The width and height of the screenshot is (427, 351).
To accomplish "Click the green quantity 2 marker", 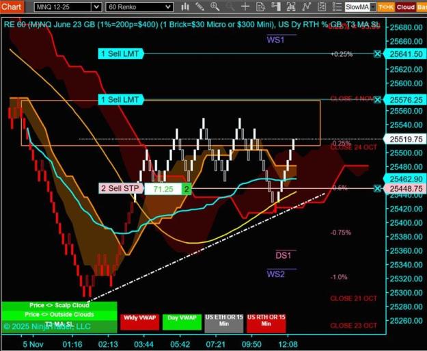I will [x=187, y=189].
